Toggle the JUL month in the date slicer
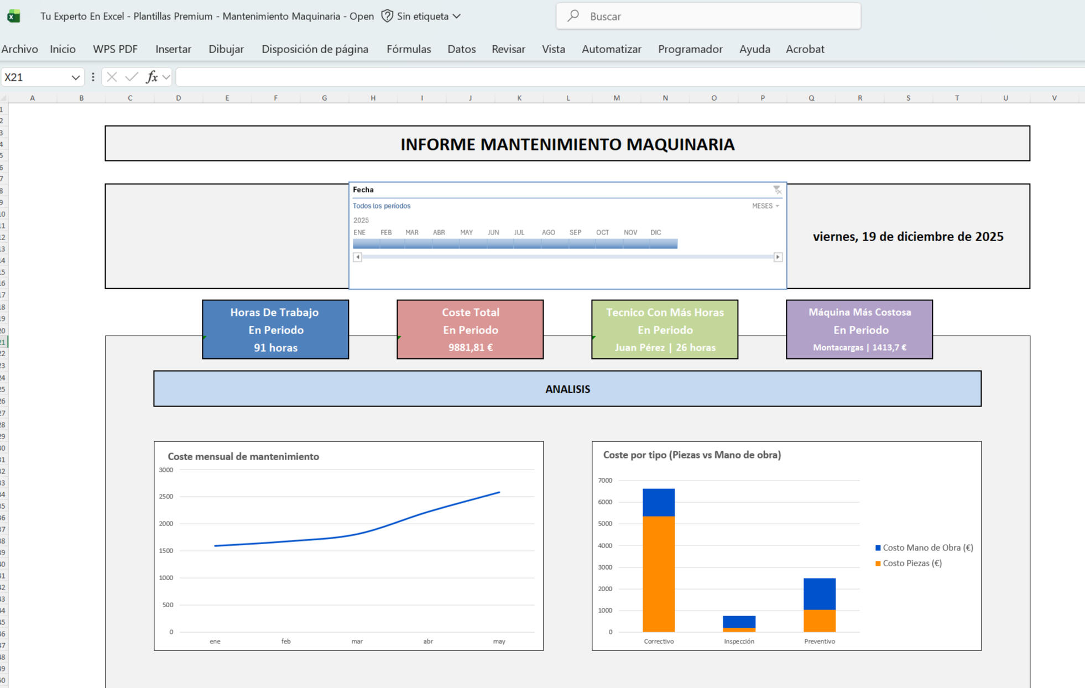Screen dimensions: 1085x688 [x=519, y=242]
